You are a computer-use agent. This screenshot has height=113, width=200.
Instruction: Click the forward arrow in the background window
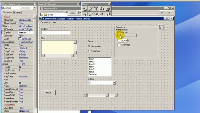[x=169, y=13]
